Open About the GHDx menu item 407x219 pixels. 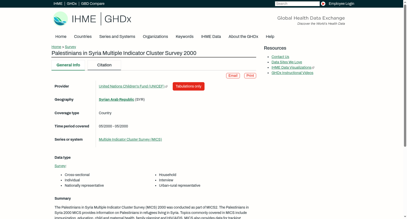[x=243, y=37]
